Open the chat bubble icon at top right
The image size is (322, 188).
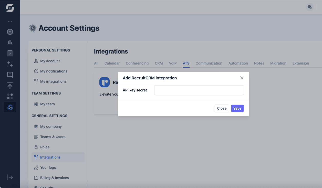[x=309, y=7]
